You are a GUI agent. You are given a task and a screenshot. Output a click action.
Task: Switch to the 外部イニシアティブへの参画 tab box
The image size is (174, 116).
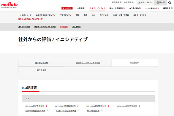pyautogui.click(x=88, y=63)
